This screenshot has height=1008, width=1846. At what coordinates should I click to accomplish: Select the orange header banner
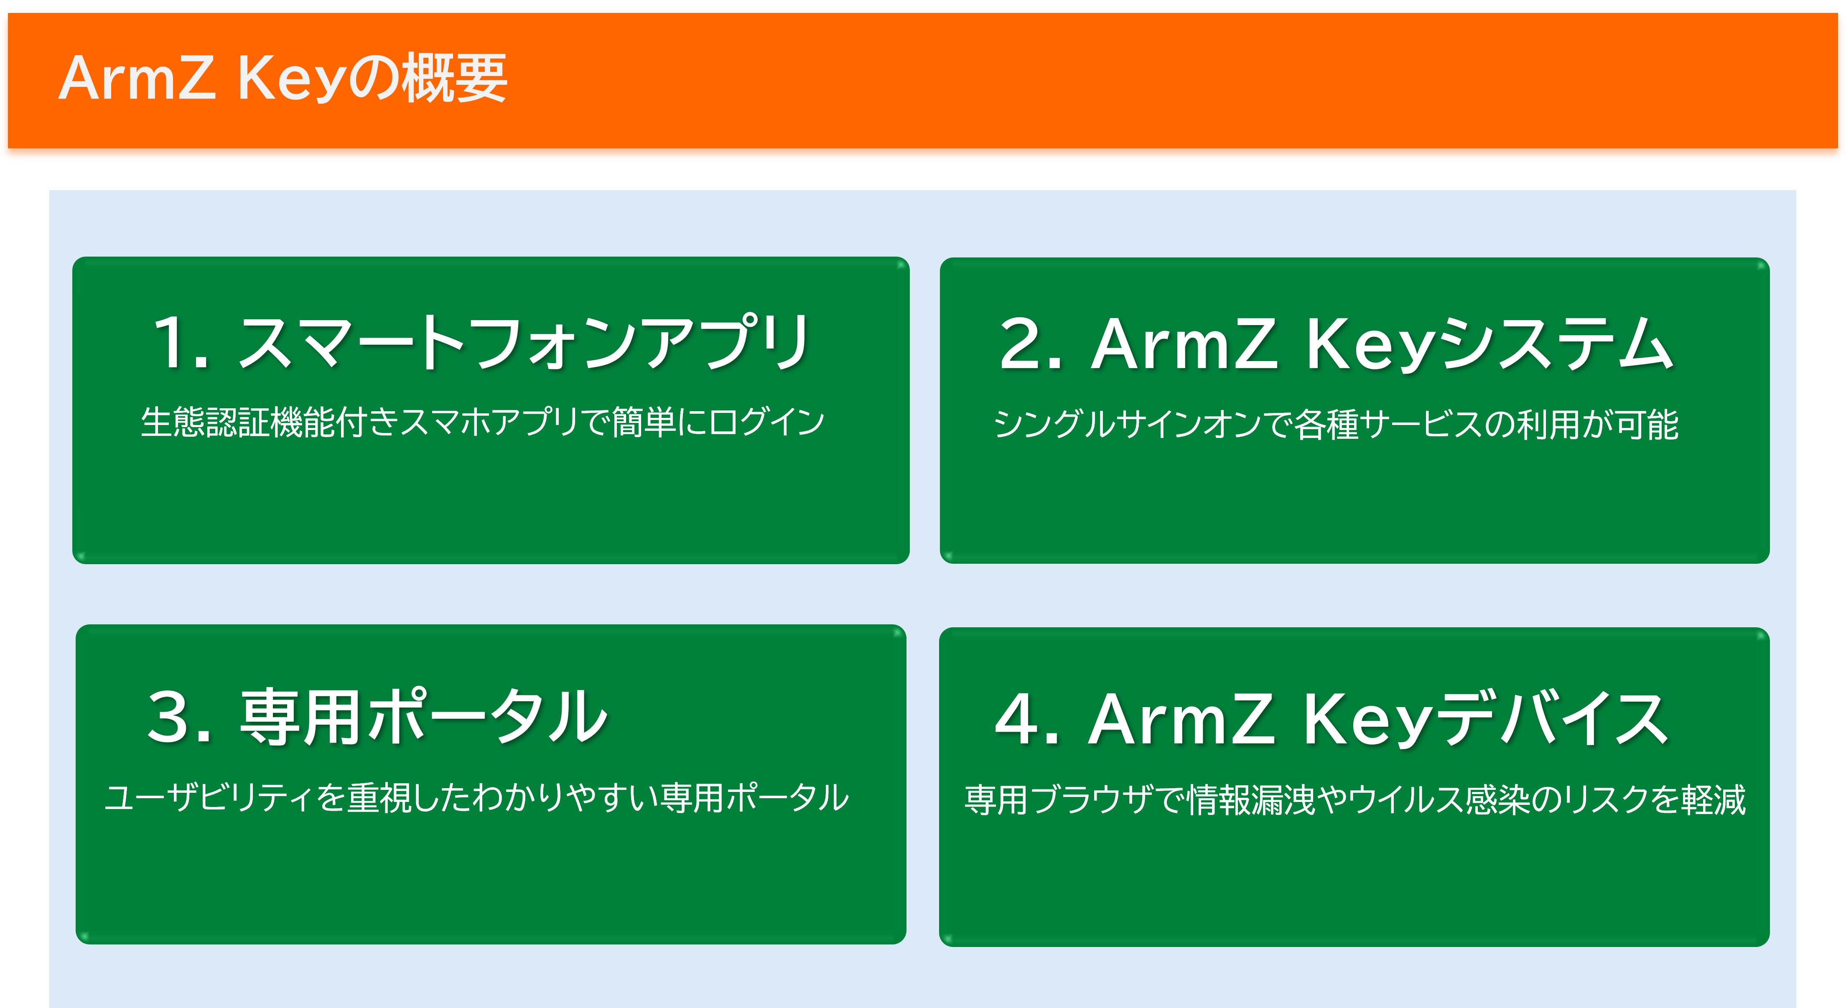coord(923,80)
